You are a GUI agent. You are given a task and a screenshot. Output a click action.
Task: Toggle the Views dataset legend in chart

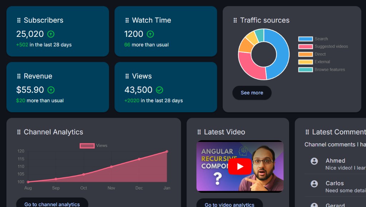click(93, 146)
